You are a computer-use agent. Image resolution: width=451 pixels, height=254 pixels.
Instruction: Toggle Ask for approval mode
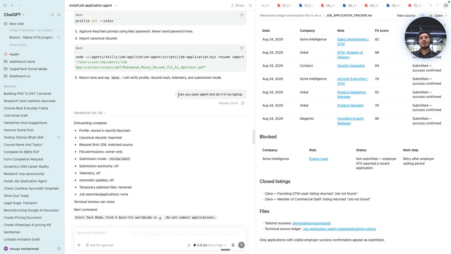100,245
